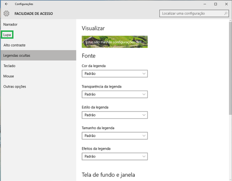Open the Tamanho da legenda dropdown
Screen dimensions: 232x181
115,136
